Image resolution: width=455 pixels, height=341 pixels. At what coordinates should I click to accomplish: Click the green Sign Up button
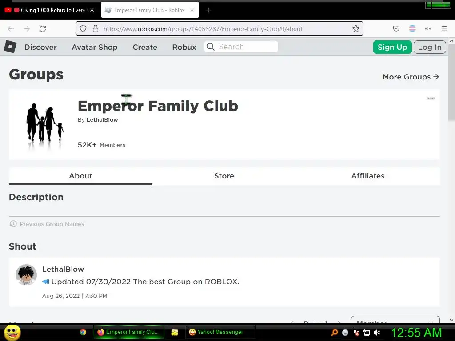coord(392,47)
